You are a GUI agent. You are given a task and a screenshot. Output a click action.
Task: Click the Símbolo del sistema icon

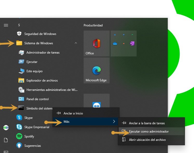21,108
